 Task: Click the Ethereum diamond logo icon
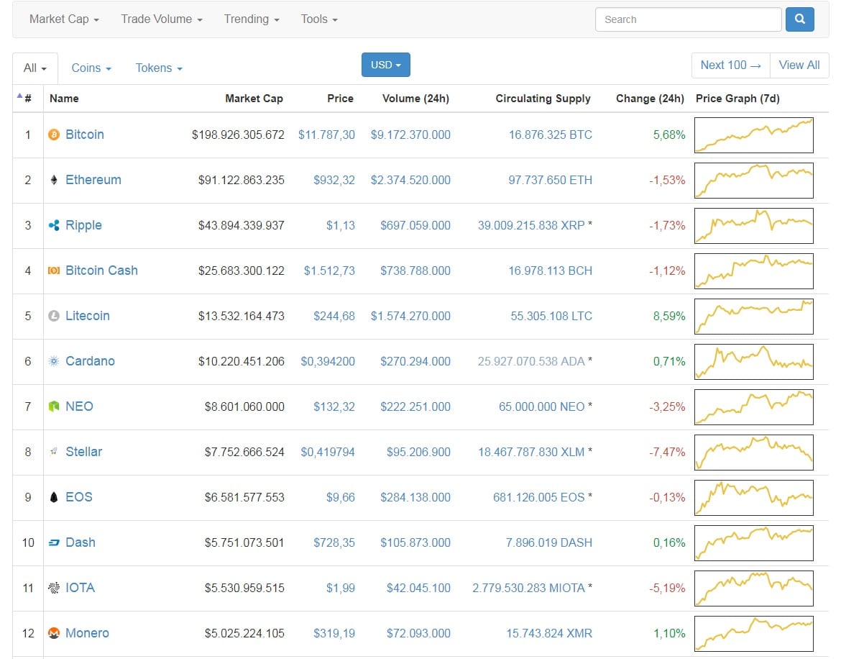point(54,180)
